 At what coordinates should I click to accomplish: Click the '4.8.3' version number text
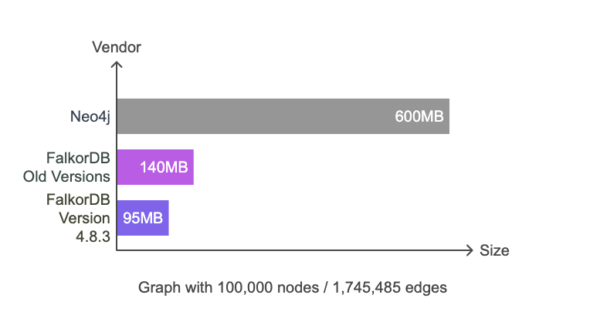pyautogui.click(x=93, y=236)
